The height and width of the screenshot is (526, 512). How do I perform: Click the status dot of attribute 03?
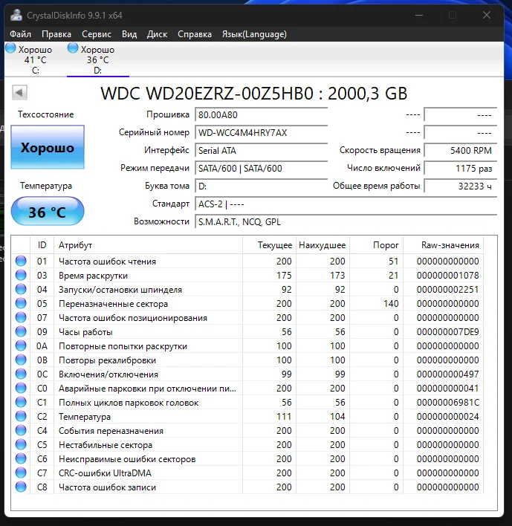(21, 275)
